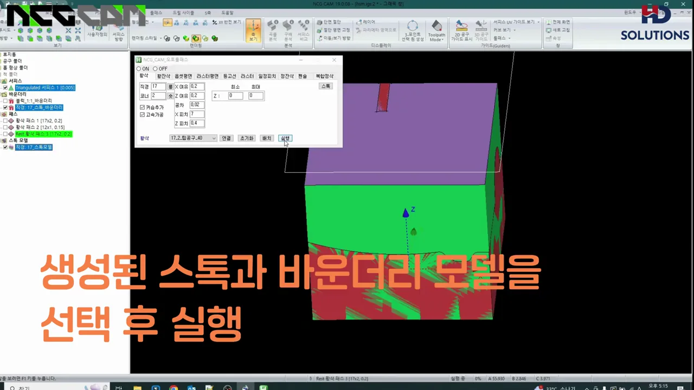Click the 3-포인트 선택 원 생성 icon
This screenshot has width=694, height=390.
coord(413,31)
